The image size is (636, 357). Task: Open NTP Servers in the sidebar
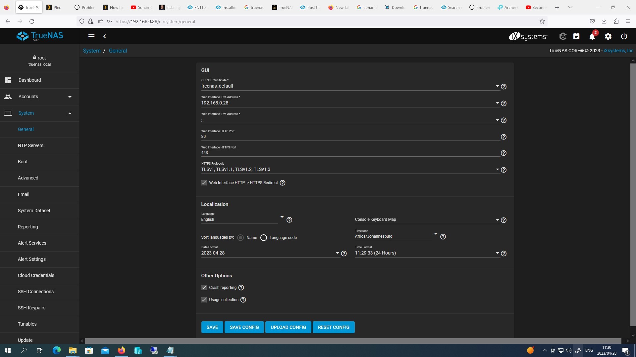coord(40,145)
